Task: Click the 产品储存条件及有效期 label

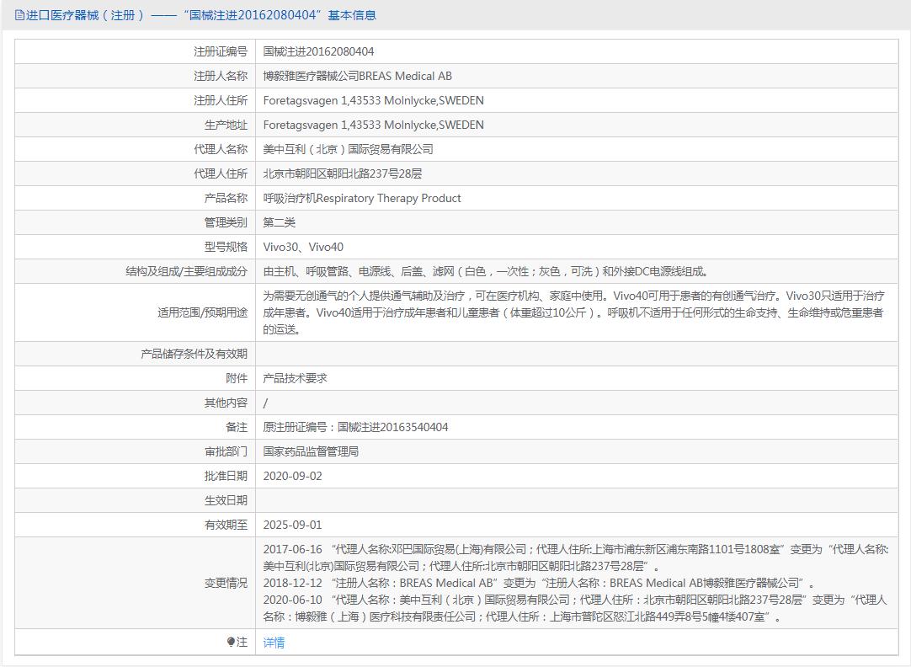Action: click(x=194, y=354)
